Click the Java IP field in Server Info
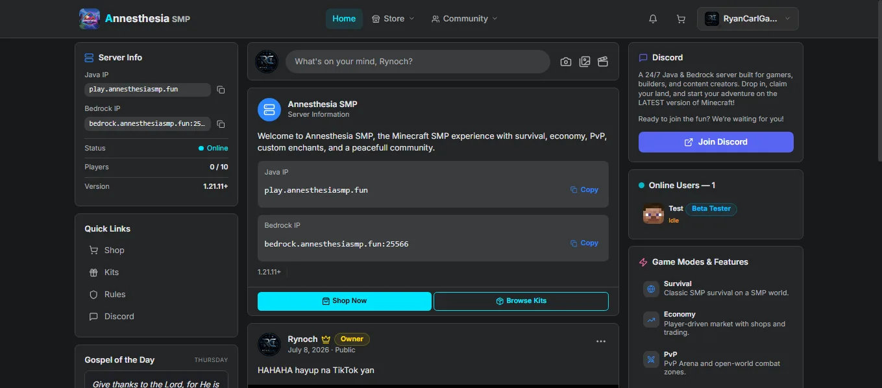 point(147,90)
